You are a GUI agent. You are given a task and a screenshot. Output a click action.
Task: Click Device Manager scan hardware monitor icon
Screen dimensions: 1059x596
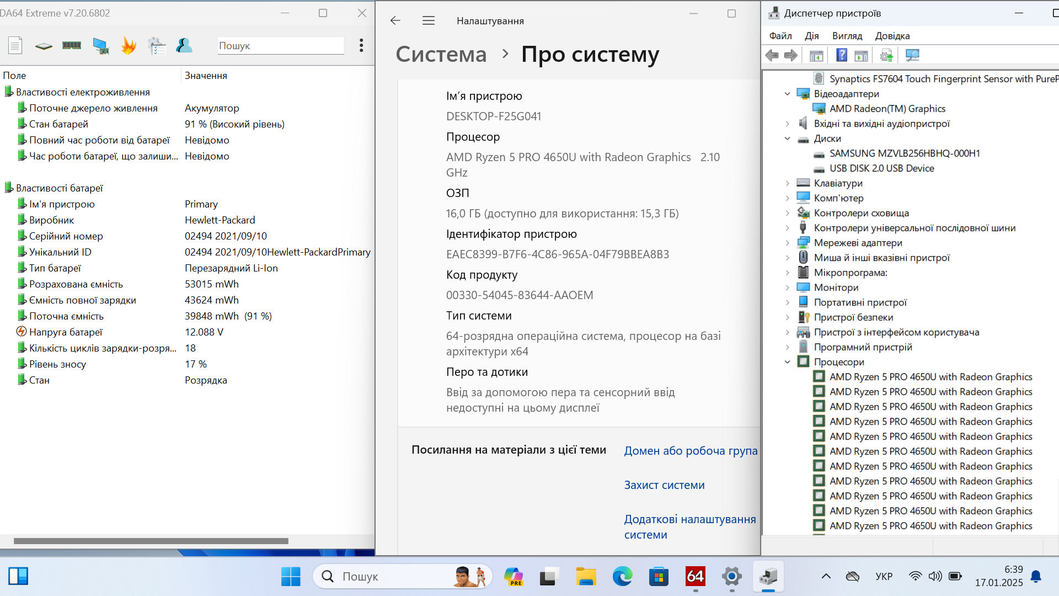[912, 55]
